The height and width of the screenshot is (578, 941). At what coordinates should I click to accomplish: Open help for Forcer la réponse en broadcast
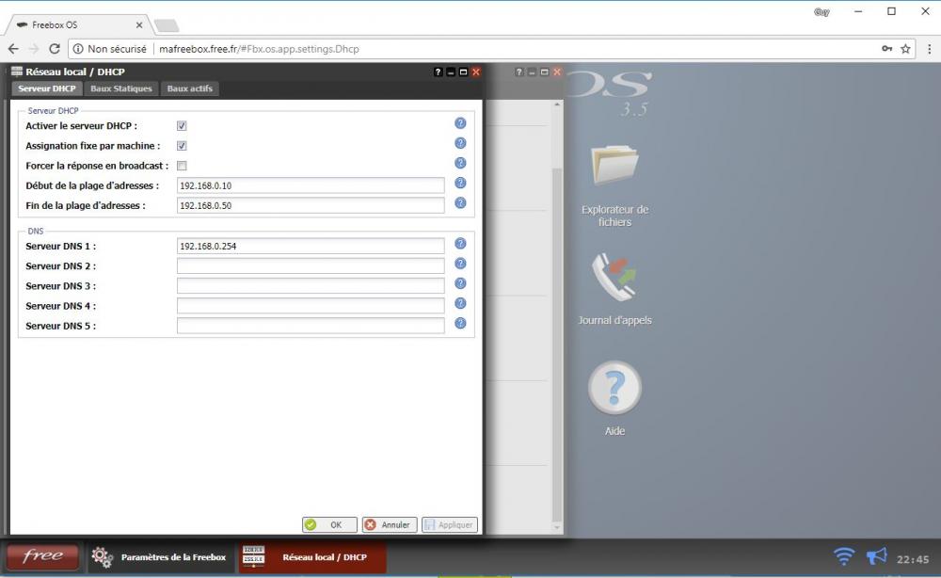(x=460, y=163)
